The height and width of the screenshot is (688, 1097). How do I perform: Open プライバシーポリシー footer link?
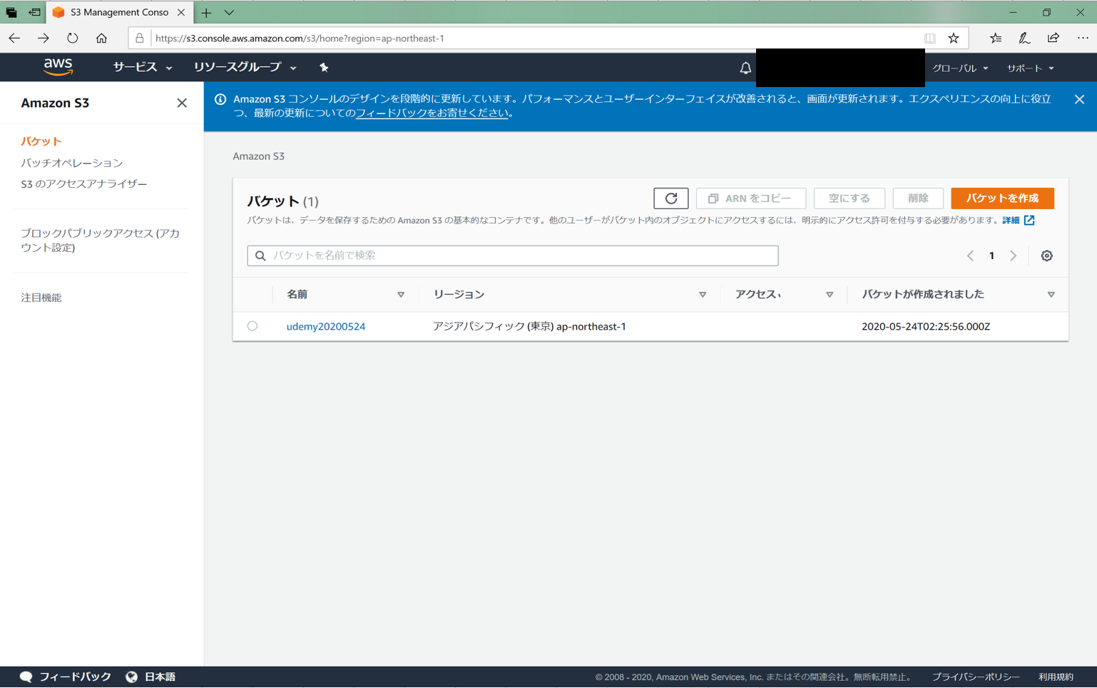pos(976,677)
